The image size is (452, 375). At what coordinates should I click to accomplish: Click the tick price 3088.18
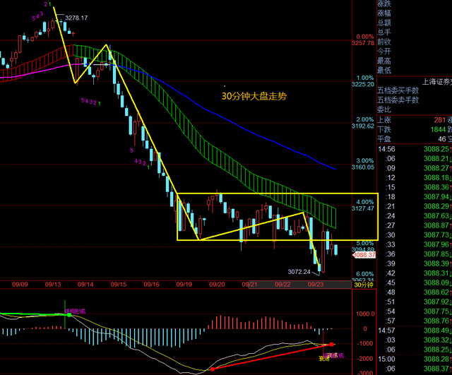pos(436,177)
